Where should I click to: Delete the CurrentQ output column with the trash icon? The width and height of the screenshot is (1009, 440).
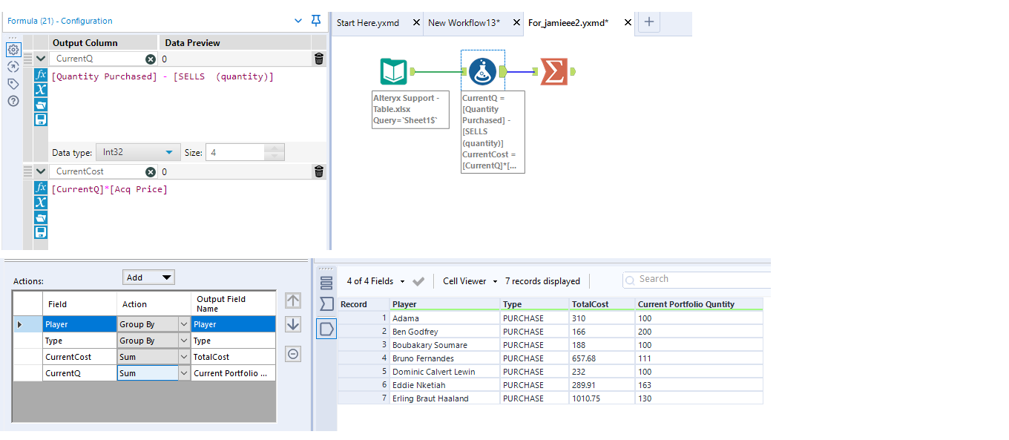(319, 59)
